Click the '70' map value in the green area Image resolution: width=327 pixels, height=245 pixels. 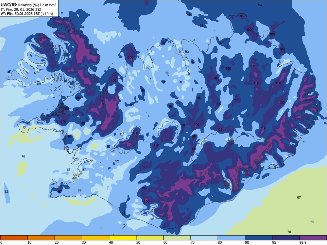(x=289, y=232)
